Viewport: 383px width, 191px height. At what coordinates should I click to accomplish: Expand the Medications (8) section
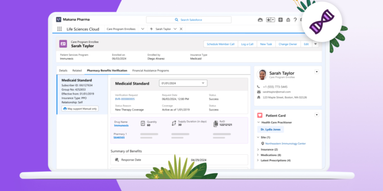[x=258, y=155]
